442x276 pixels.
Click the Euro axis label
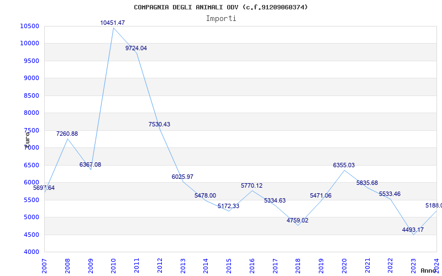tap(27, 140)
